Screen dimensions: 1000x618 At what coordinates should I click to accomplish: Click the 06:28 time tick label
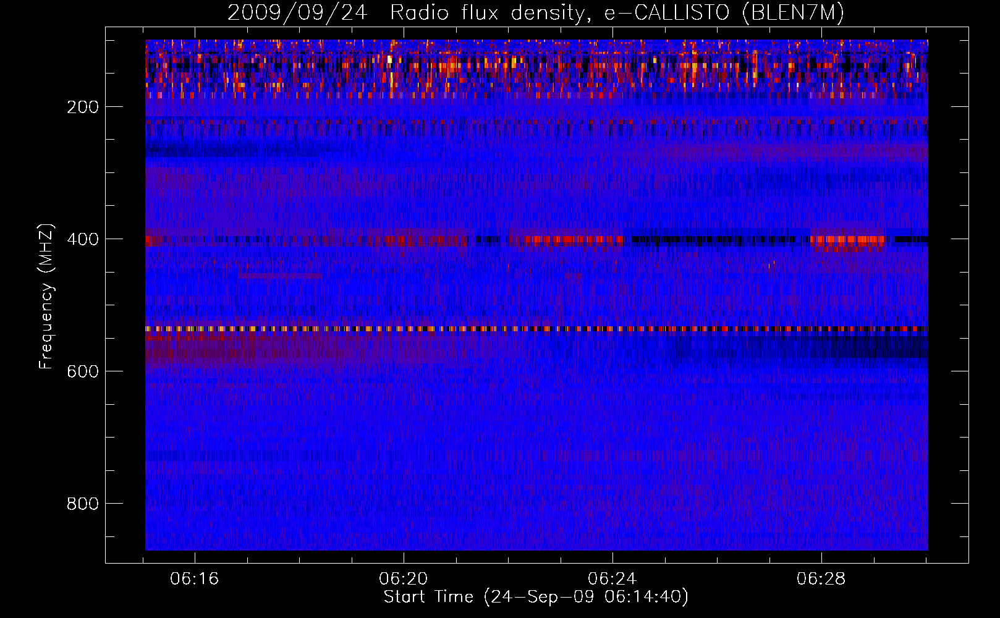821,579
